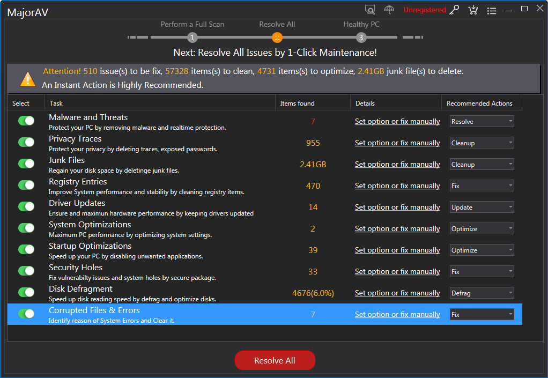Expand the Resolve dropdown for Malware and Threats
The height and width of the screenshot is (378, 548).
[x=482, y=122]
